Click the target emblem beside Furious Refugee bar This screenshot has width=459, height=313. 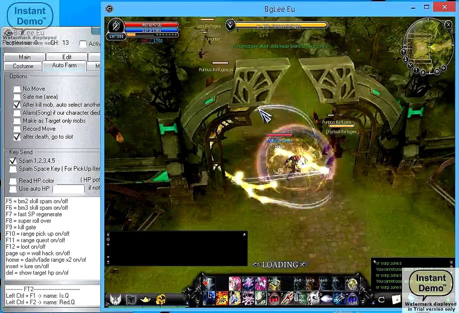[x=230, y=25]
